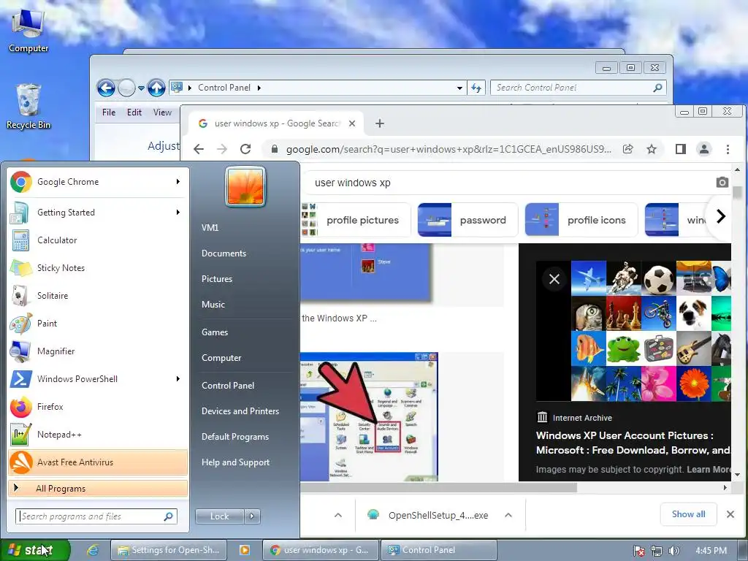This screenshot has width=748, height=561.
Task: Launch Notepad++ from the start menu
Action: click(x=98, y=434)
